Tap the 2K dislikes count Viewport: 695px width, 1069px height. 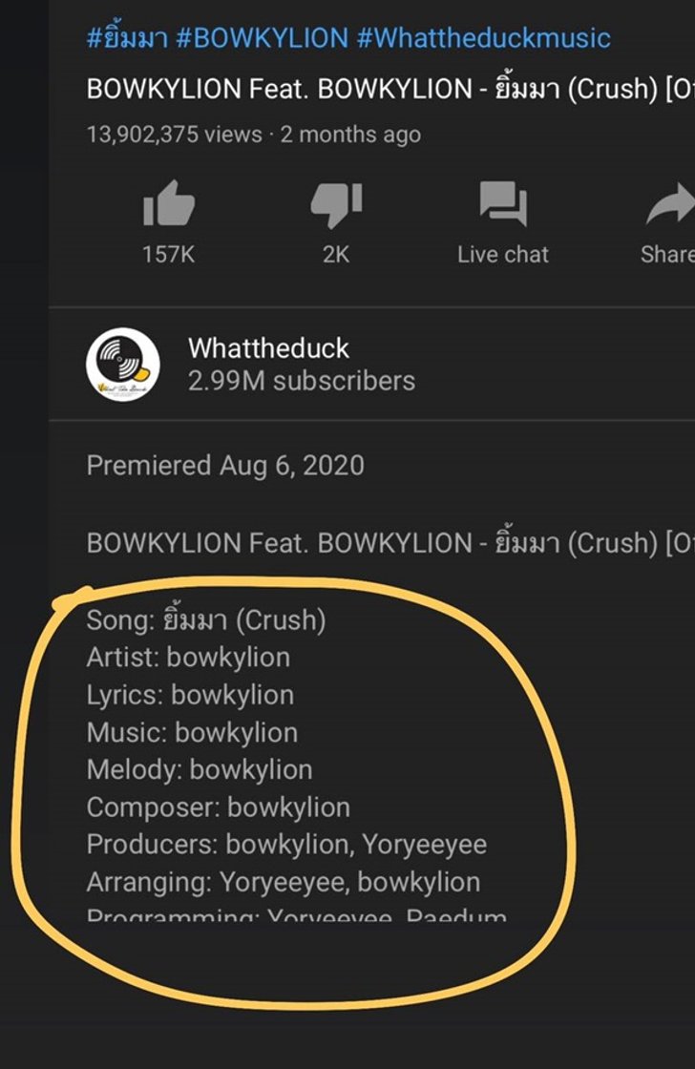(x=335, y=254)
